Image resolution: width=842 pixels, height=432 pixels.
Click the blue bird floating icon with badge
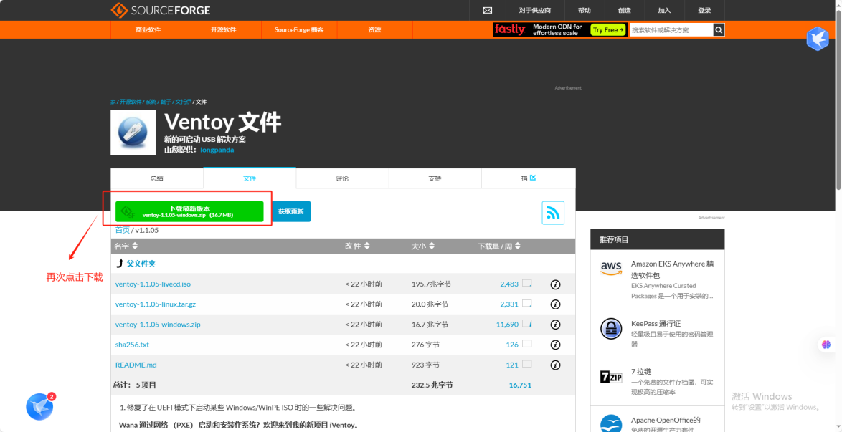click(40, 406)
